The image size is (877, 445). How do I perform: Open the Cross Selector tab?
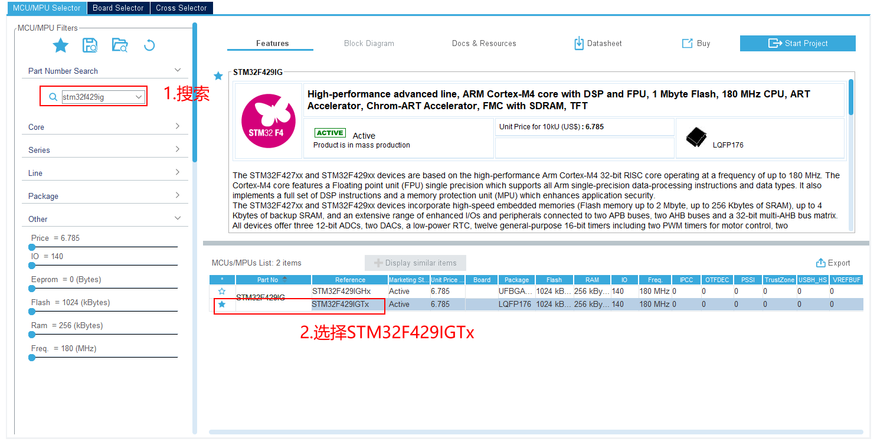pyautogui.click(x=181, y=8)
